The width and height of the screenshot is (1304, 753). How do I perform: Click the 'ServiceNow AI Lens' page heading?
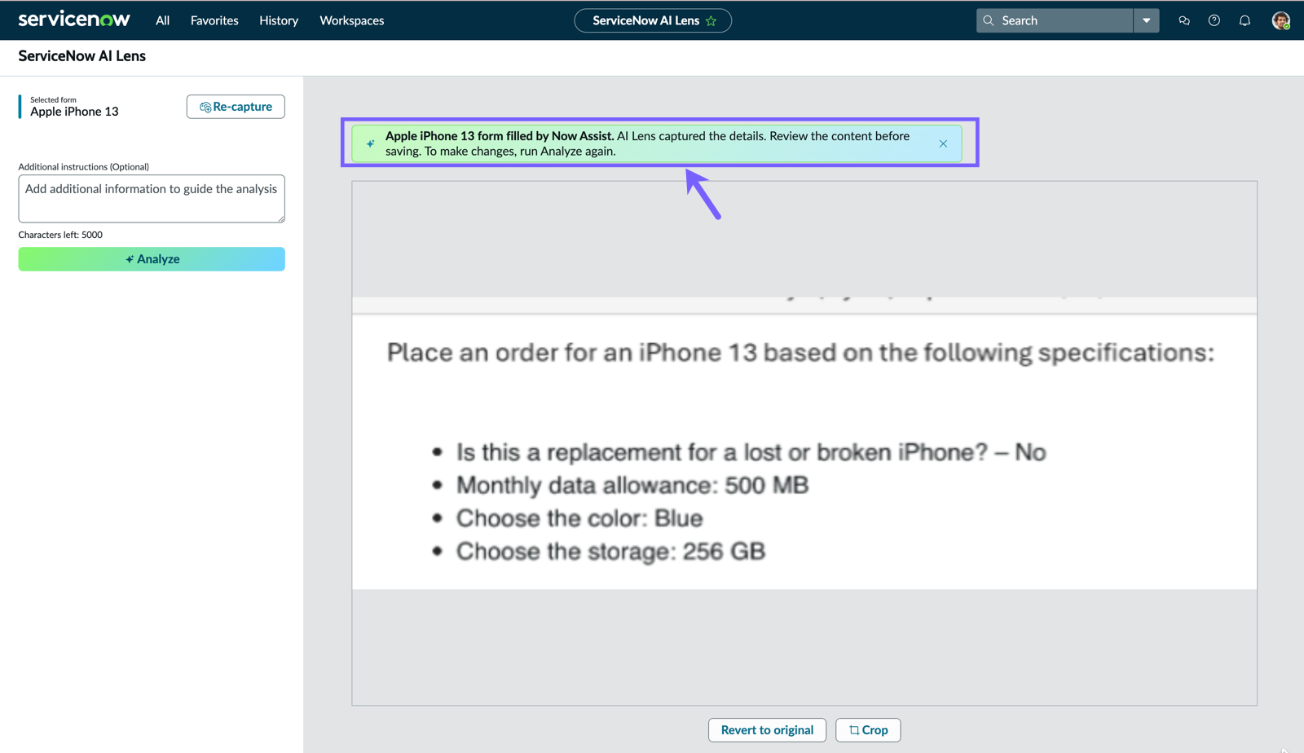pos(82,56)
